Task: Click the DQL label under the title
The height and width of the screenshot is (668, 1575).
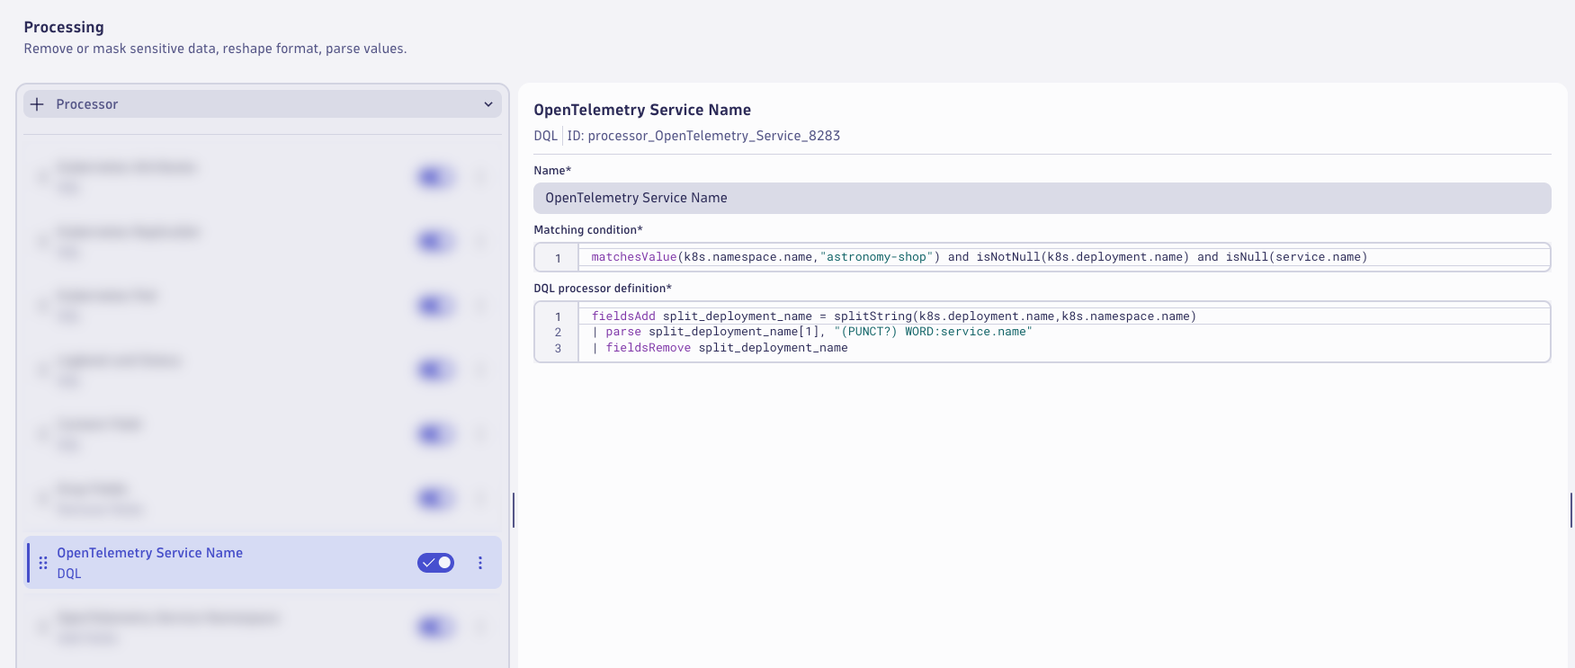Action: (x=546, y=136)
